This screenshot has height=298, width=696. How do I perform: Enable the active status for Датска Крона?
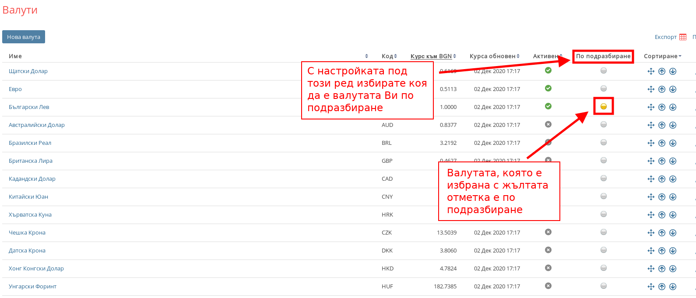548,250
